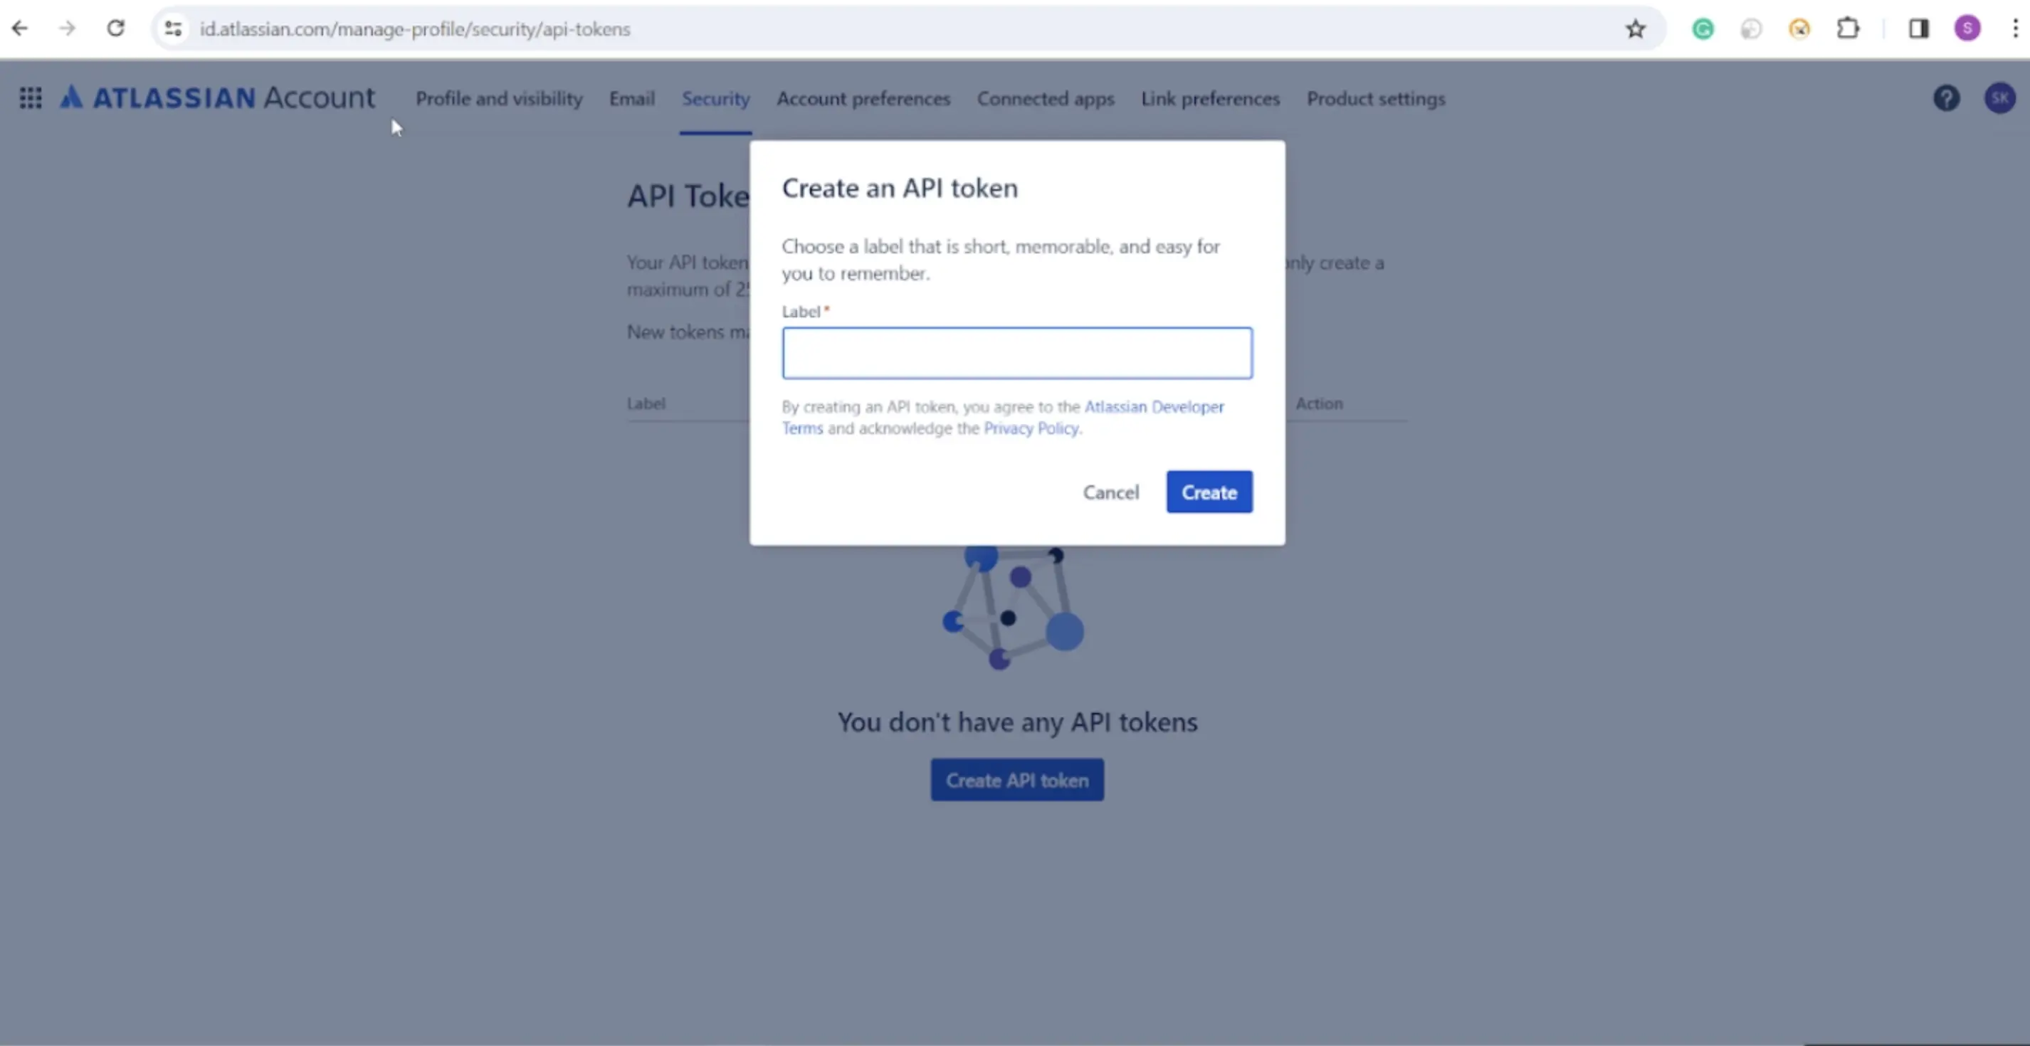The width and height of the screenshot is (2030, 1046).
Task: Open the Atlassian app switcher grid
Action: [31, 97]
